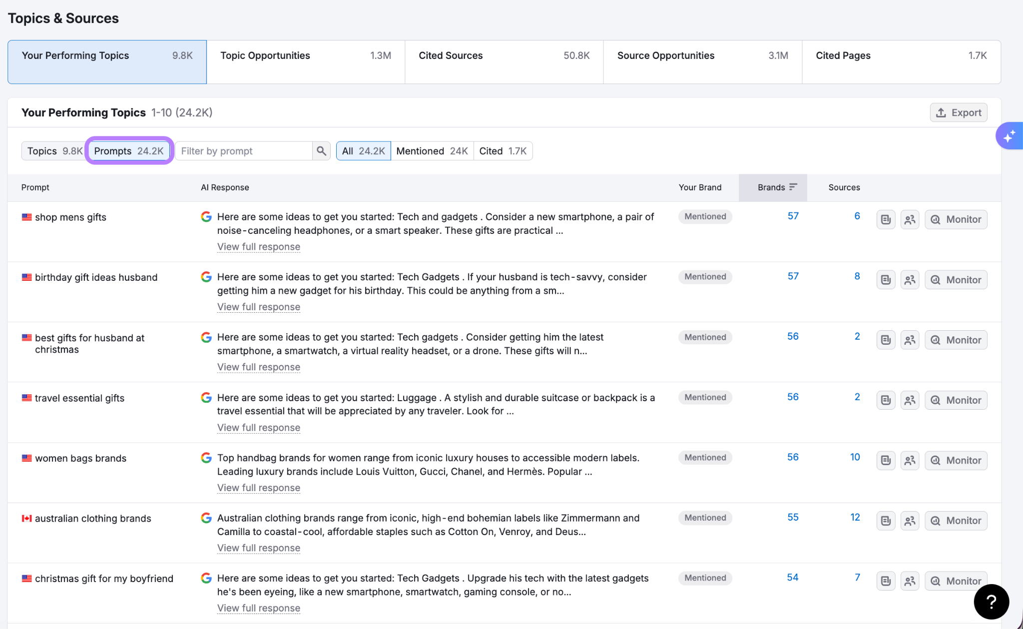Open the help question mark bubble
Viewport: 1023px width, 629px height.
point(991,602)
